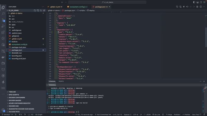
Task: Open tsconfig.json file
Action: coord(26,56)
